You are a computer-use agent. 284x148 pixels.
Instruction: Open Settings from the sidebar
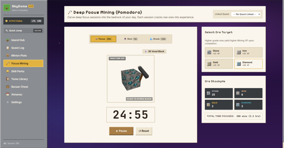coord(23,102)
